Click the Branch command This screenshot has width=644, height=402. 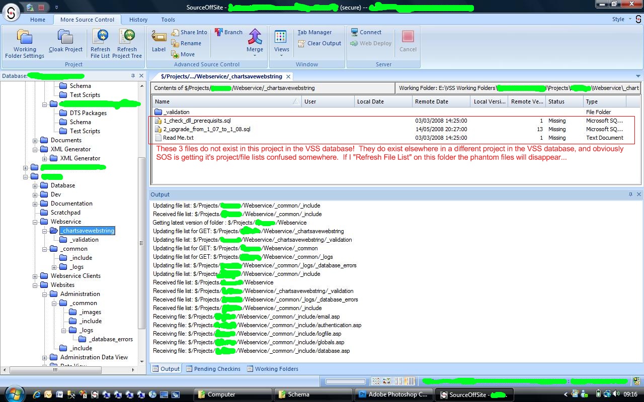pyautogui.click(x=228, y=32)
